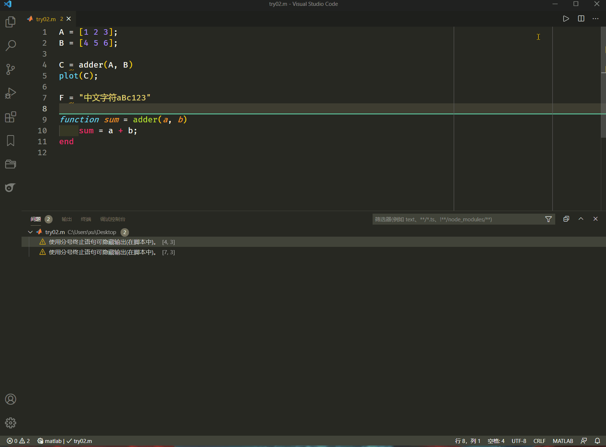
Task: Switch to the 终端 panel tab
Action: [x=85, y=219]
